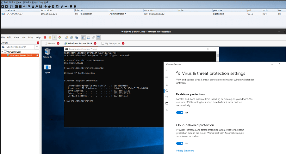This screenshot has height=154, width=286.
Task: Disable Cloud-delivered protection switch
Action: pos(180,143)
